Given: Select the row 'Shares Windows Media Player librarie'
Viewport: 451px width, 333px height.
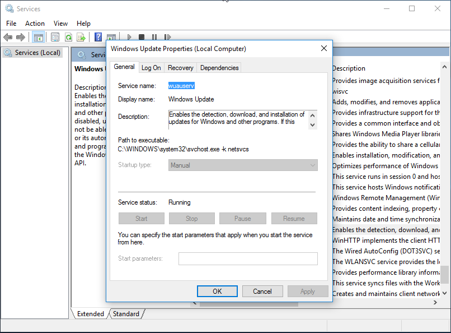Looking at the screenshot, I should pos(386,134).
